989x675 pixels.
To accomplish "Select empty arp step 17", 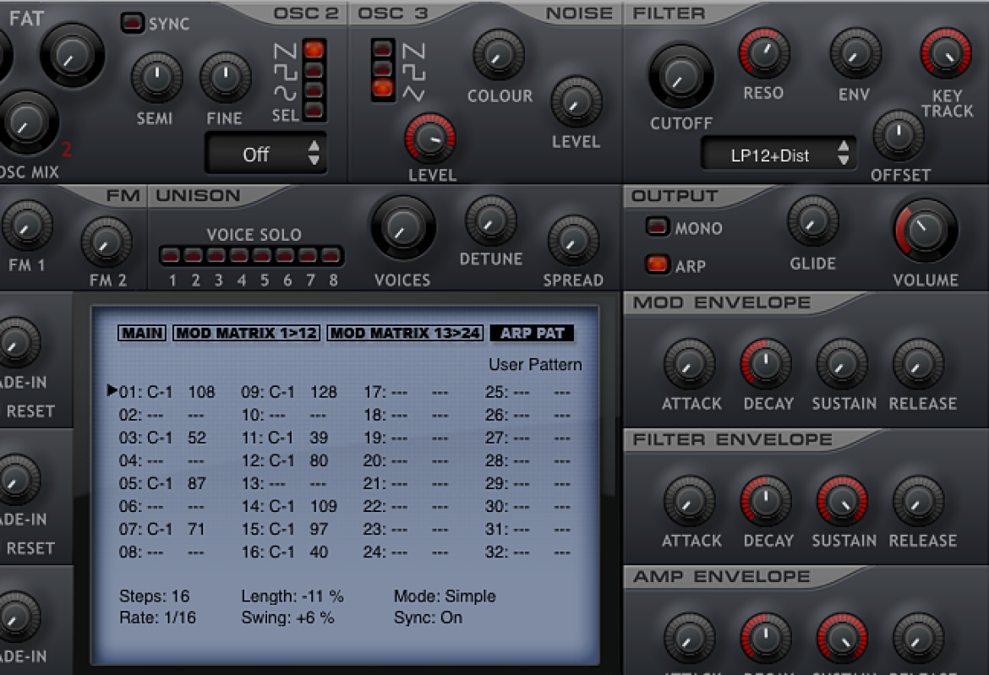I will (x=406, y=392).
